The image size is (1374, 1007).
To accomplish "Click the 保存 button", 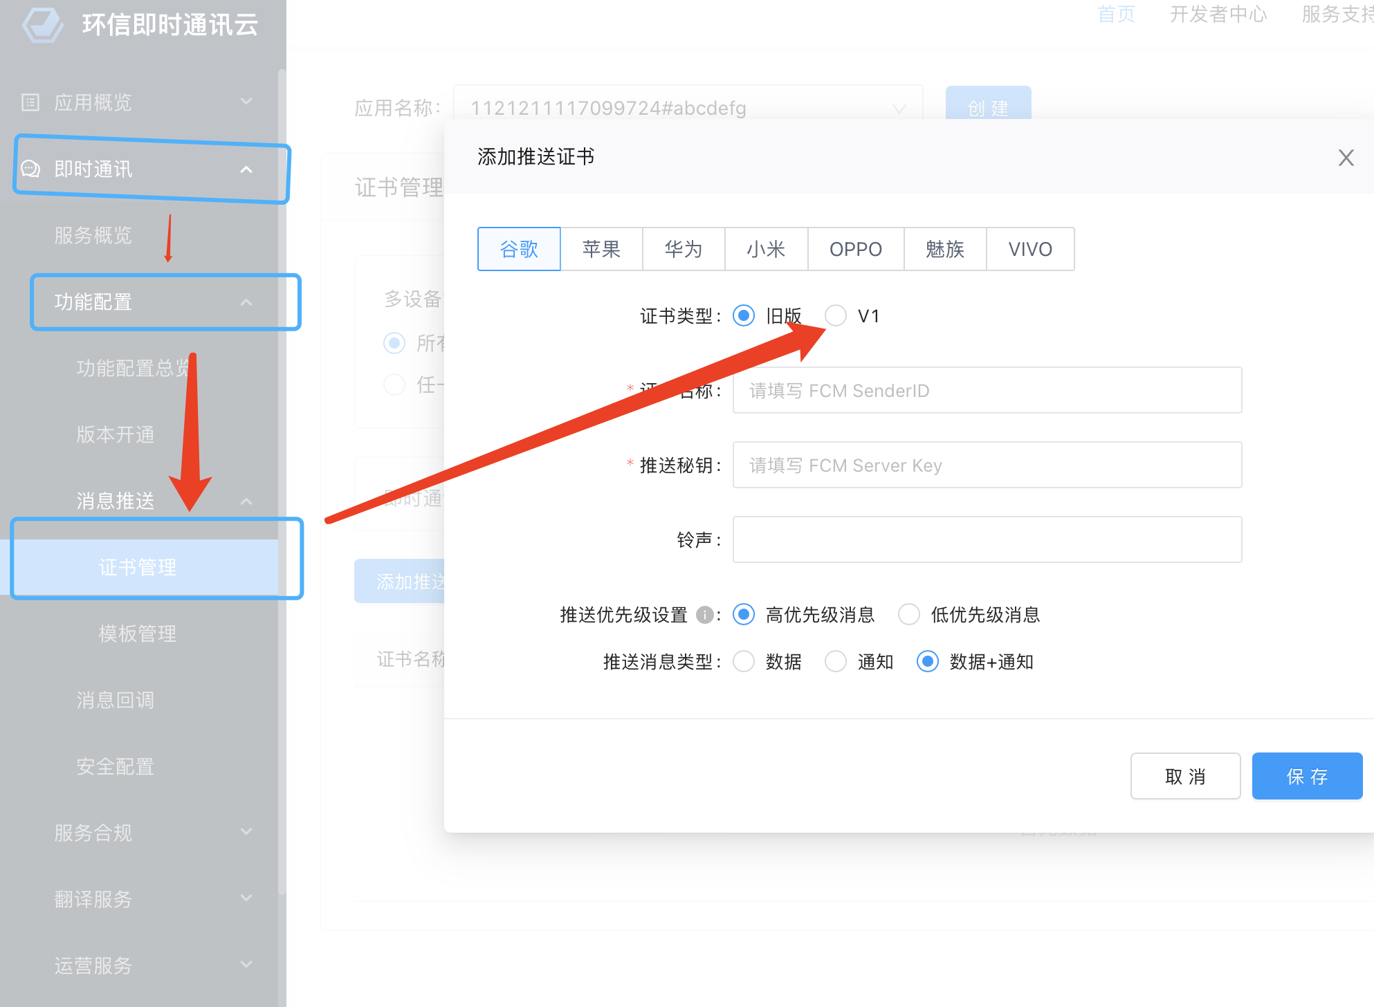I will pos(1306,776).
